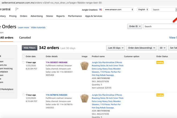Viewport: 177px width, 118px height.
Task: Click the US flag icon next to Jungle Creations
Action: pyautogui.click(x=101, y=10)
